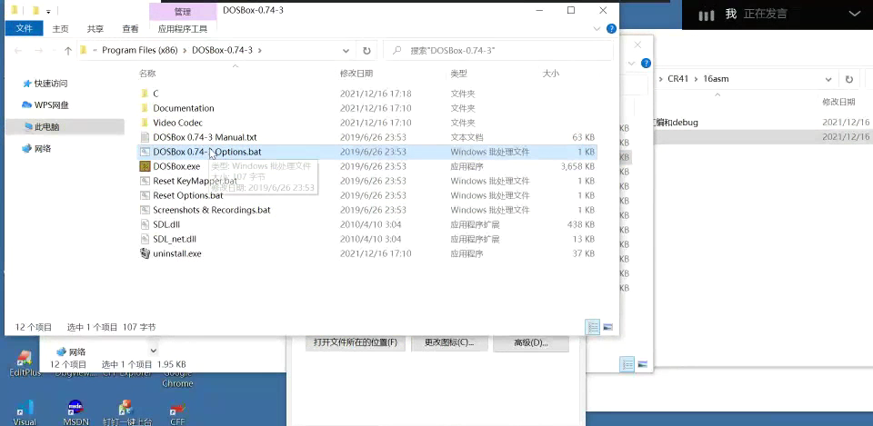Image resolution: width=873 pixels, height=426 pixels.
Task: Select the Video Codec folder icon
Action: click(x=145, y=123)
